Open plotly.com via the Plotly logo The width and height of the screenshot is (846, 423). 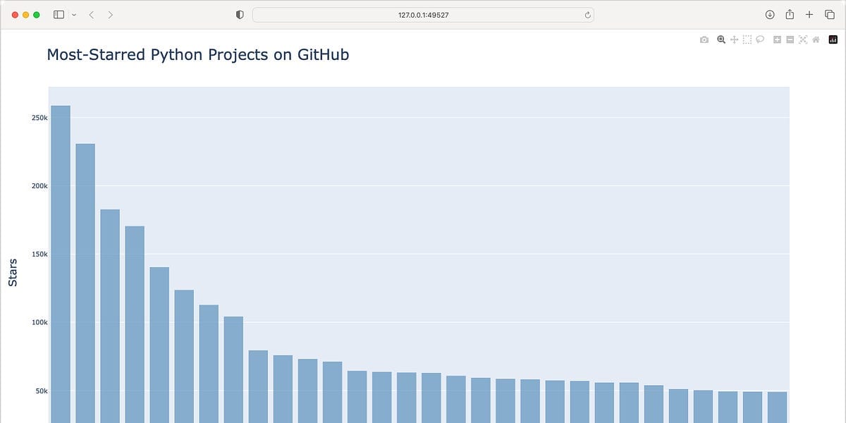coord(833,39)
